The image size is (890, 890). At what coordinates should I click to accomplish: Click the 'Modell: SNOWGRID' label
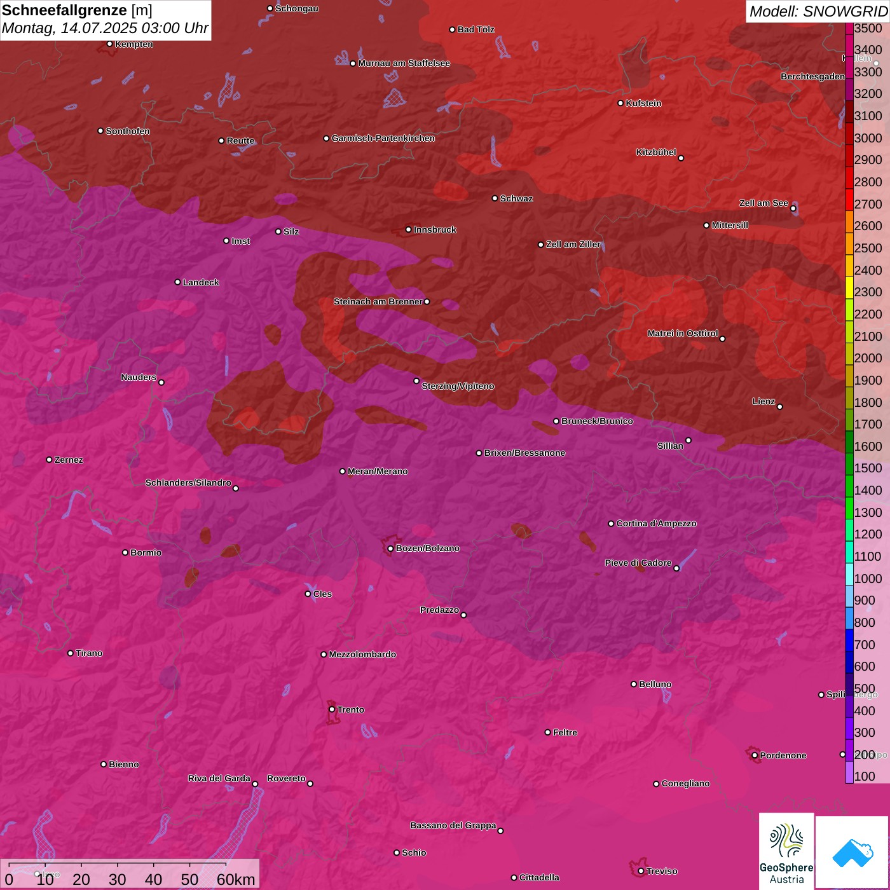(x=818, y=11)
